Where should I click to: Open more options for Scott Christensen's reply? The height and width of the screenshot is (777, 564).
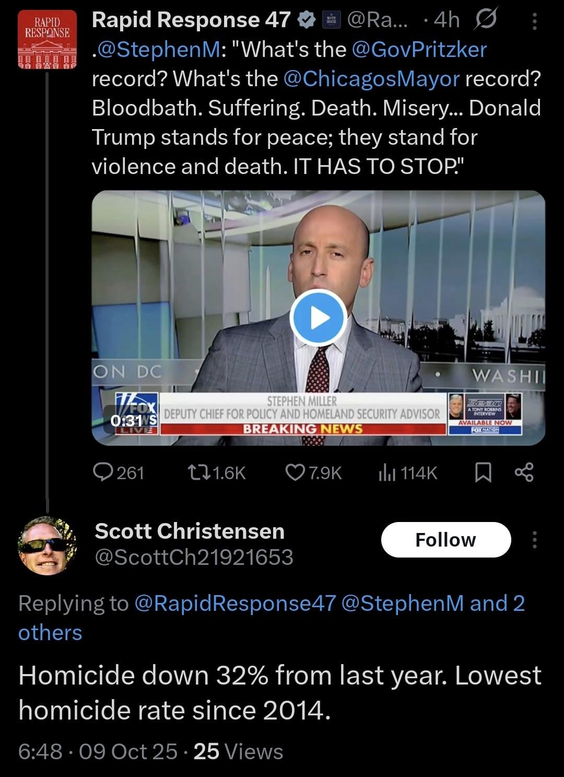click(x=534, y=540)
